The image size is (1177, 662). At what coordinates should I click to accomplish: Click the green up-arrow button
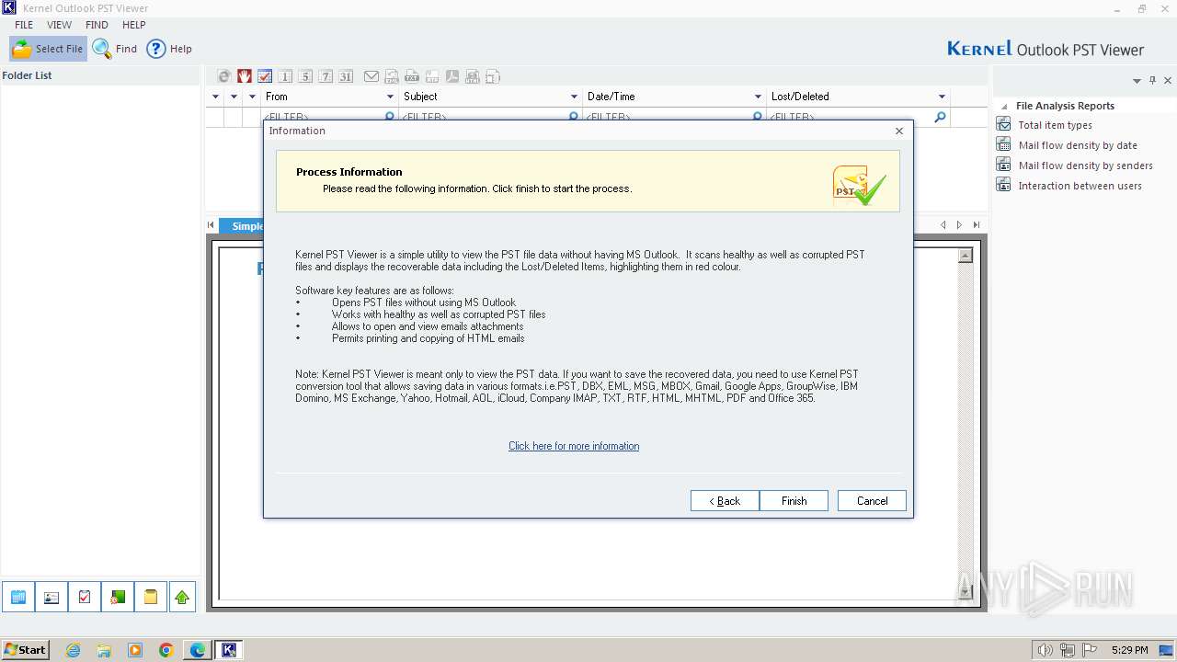click(182, 597)
